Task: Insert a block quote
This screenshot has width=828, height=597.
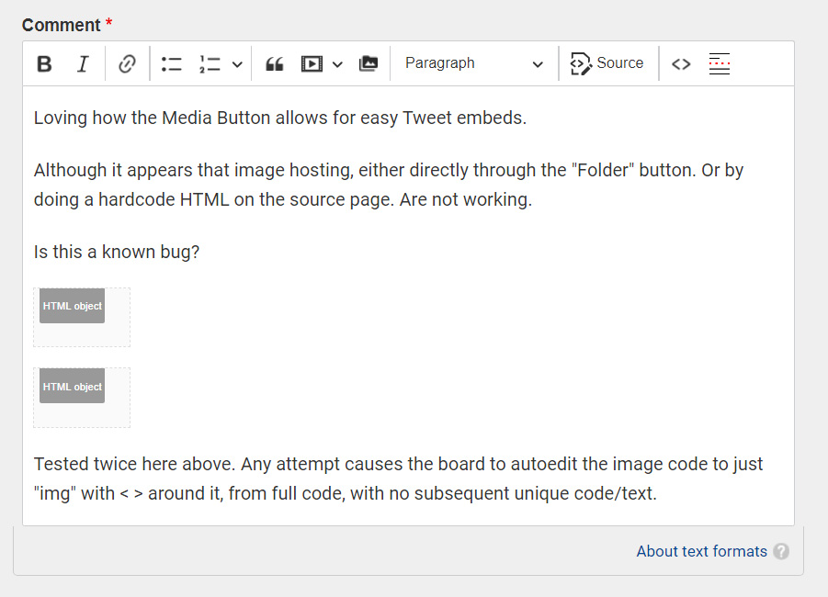Action: click(x=274, y=64)
